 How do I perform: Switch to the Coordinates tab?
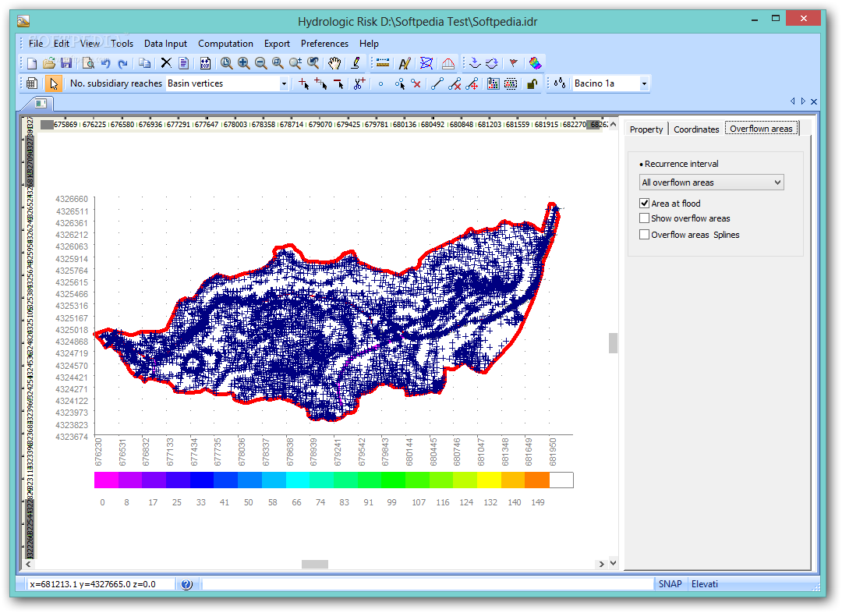pos(696,129)
